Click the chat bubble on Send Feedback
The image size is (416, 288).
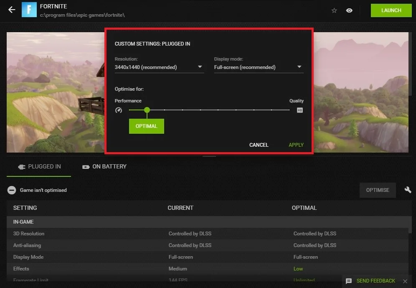(349, 281)
